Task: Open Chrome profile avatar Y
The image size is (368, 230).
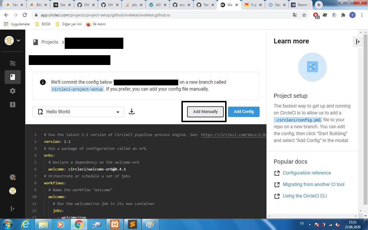Action: (x=352, y=15)
